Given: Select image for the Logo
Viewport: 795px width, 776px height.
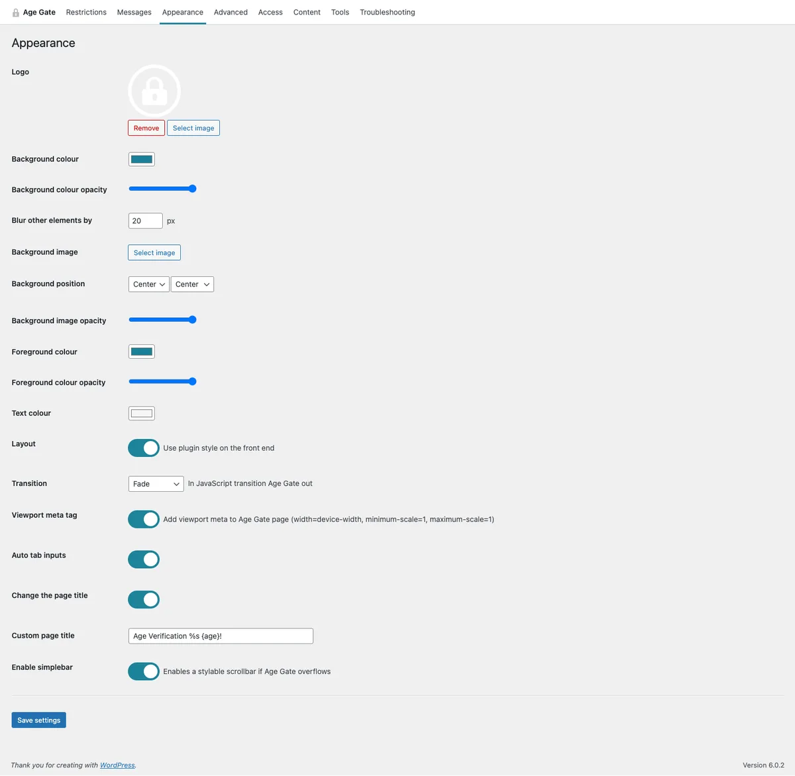Looking at the screenshot, I should pos(193,128).
